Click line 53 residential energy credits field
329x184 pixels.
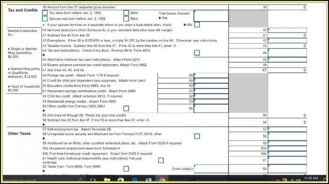pyautogui.click(x=211, y=102)
